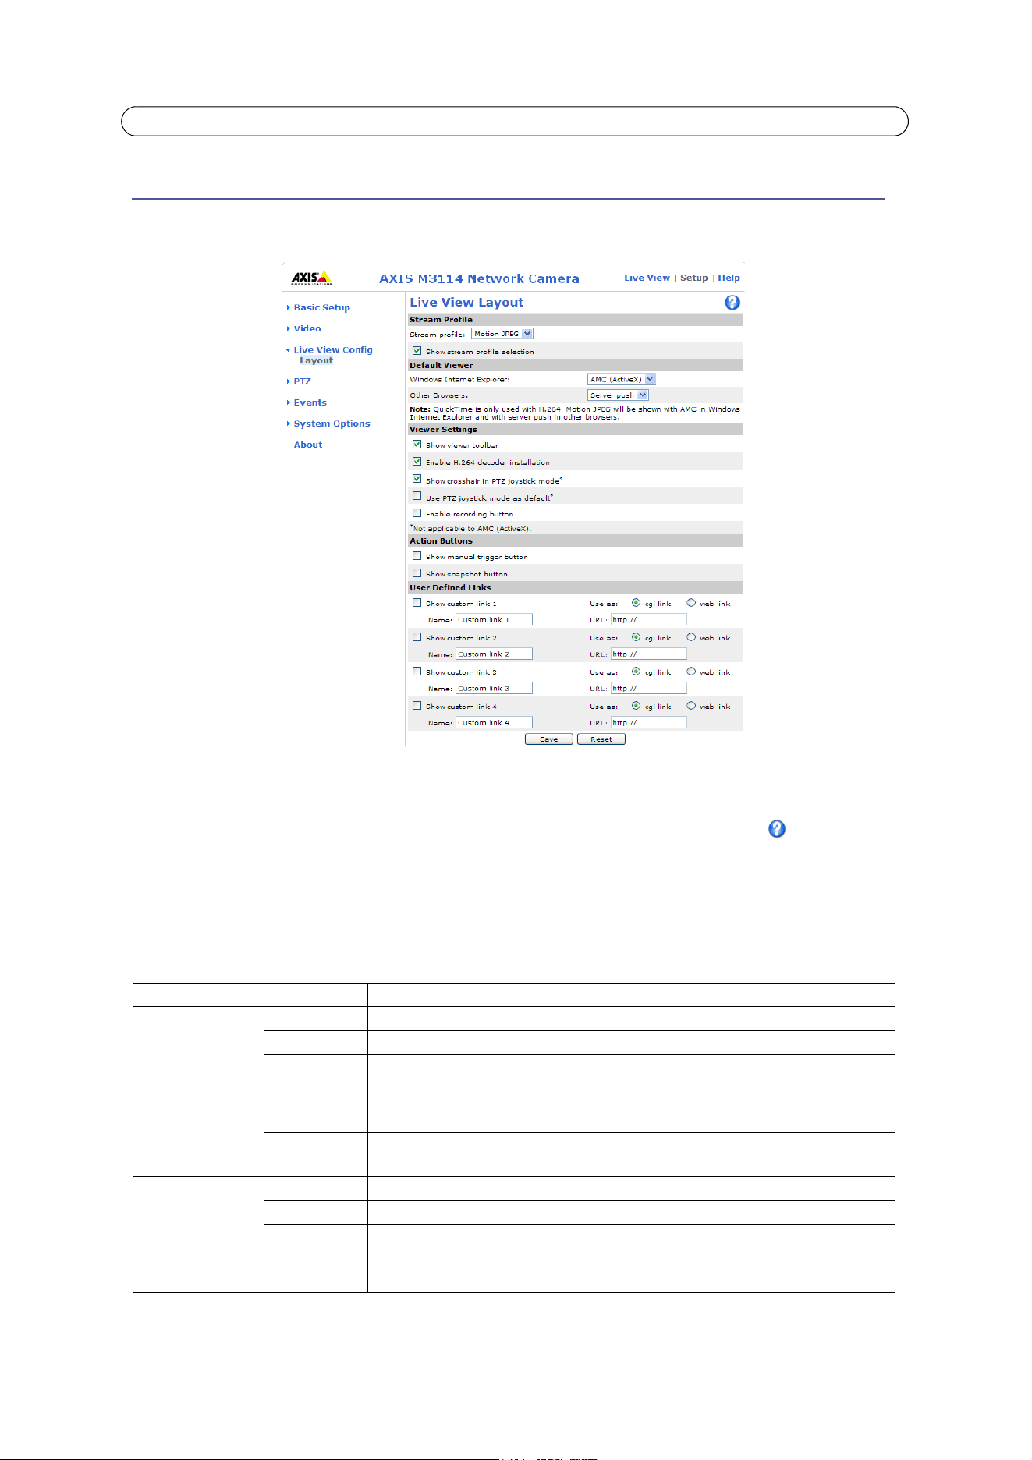Click the Stream Profile section header

coord(576,319)
